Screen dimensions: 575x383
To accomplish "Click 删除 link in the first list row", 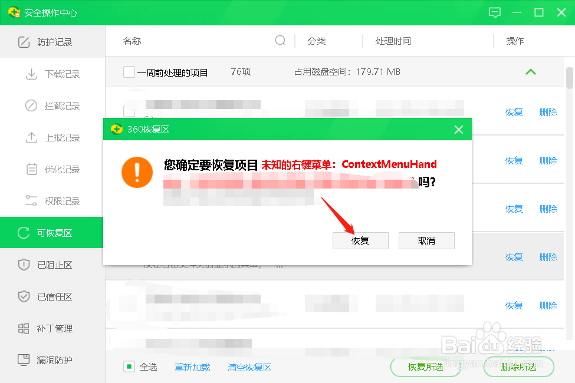I will [548, 112].
